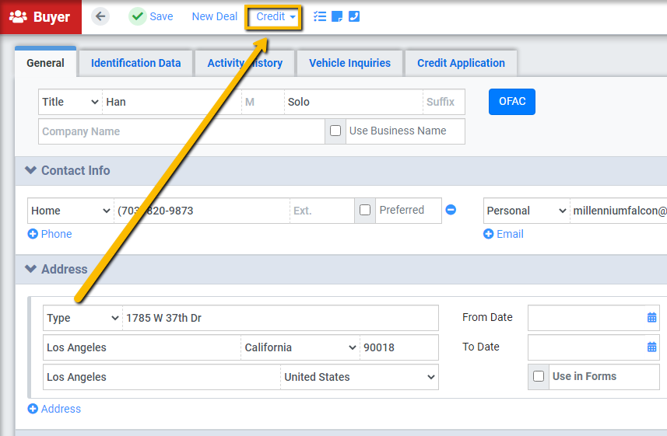The image size is (667, 436).
Task: Open To Date calendar picker
Action: pos(651,347)
